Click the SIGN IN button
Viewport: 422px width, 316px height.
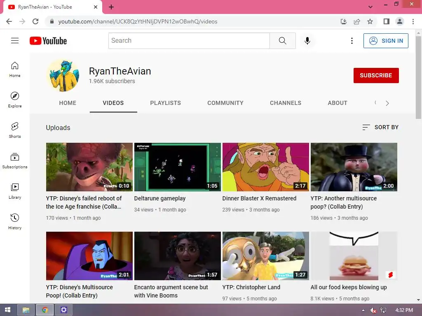coord(386,41)
